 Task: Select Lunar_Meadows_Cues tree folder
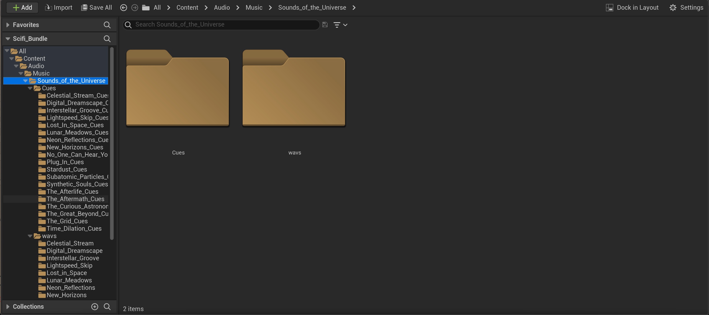tap(73, 132)
